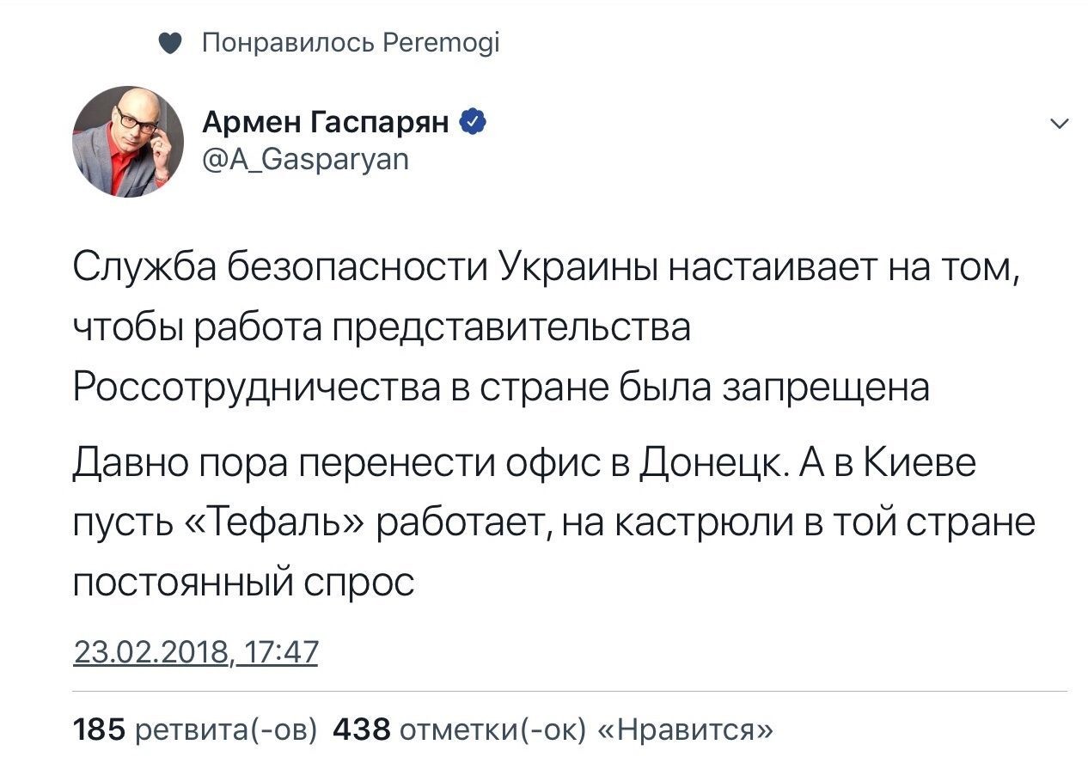
Task: Click the likes count number 438
Action: 362,730
